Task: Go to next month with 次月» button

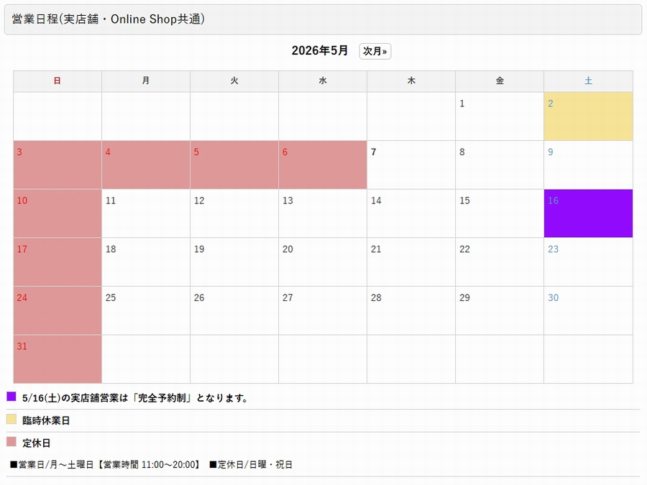Action: coord(375,51)
